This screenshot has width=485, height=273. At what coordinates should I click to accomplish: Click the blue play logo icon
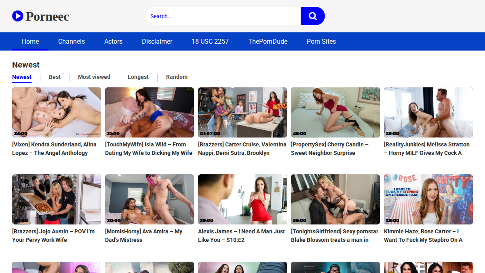pos(17,16)
